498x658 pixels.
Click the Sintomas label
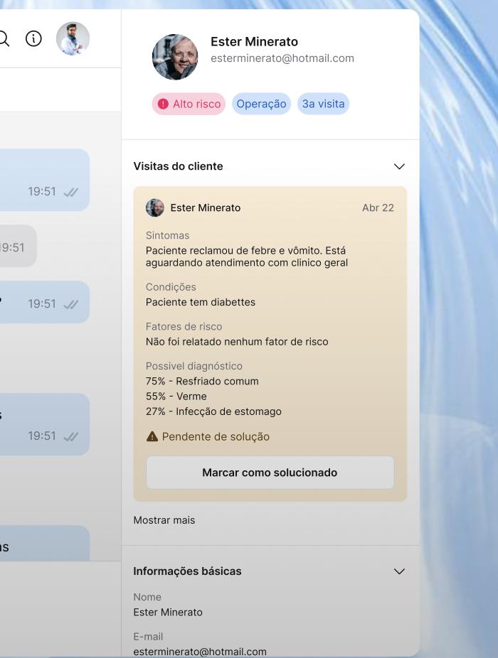click(x=168, y=235)
